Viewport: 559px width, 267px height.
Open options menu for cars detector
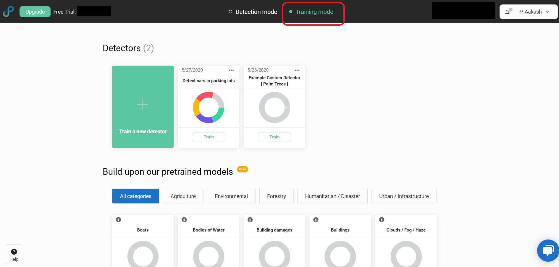(x=231, y=70)
